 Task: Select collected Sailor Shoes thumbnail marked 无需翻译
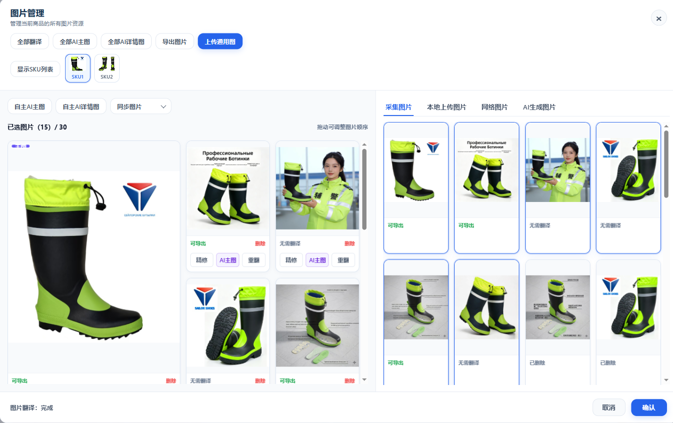click(x=628, y=170)
